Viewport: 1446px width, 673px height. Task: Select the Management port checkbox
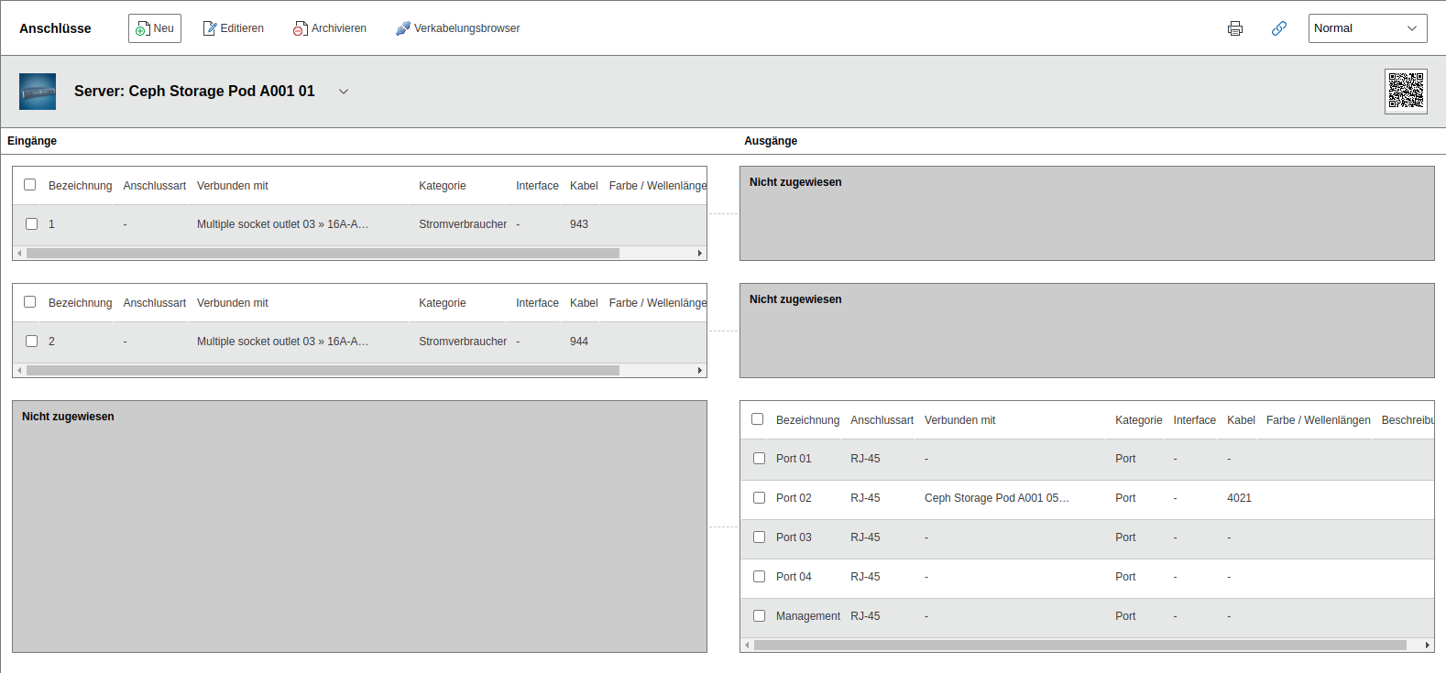coord(759,616)
